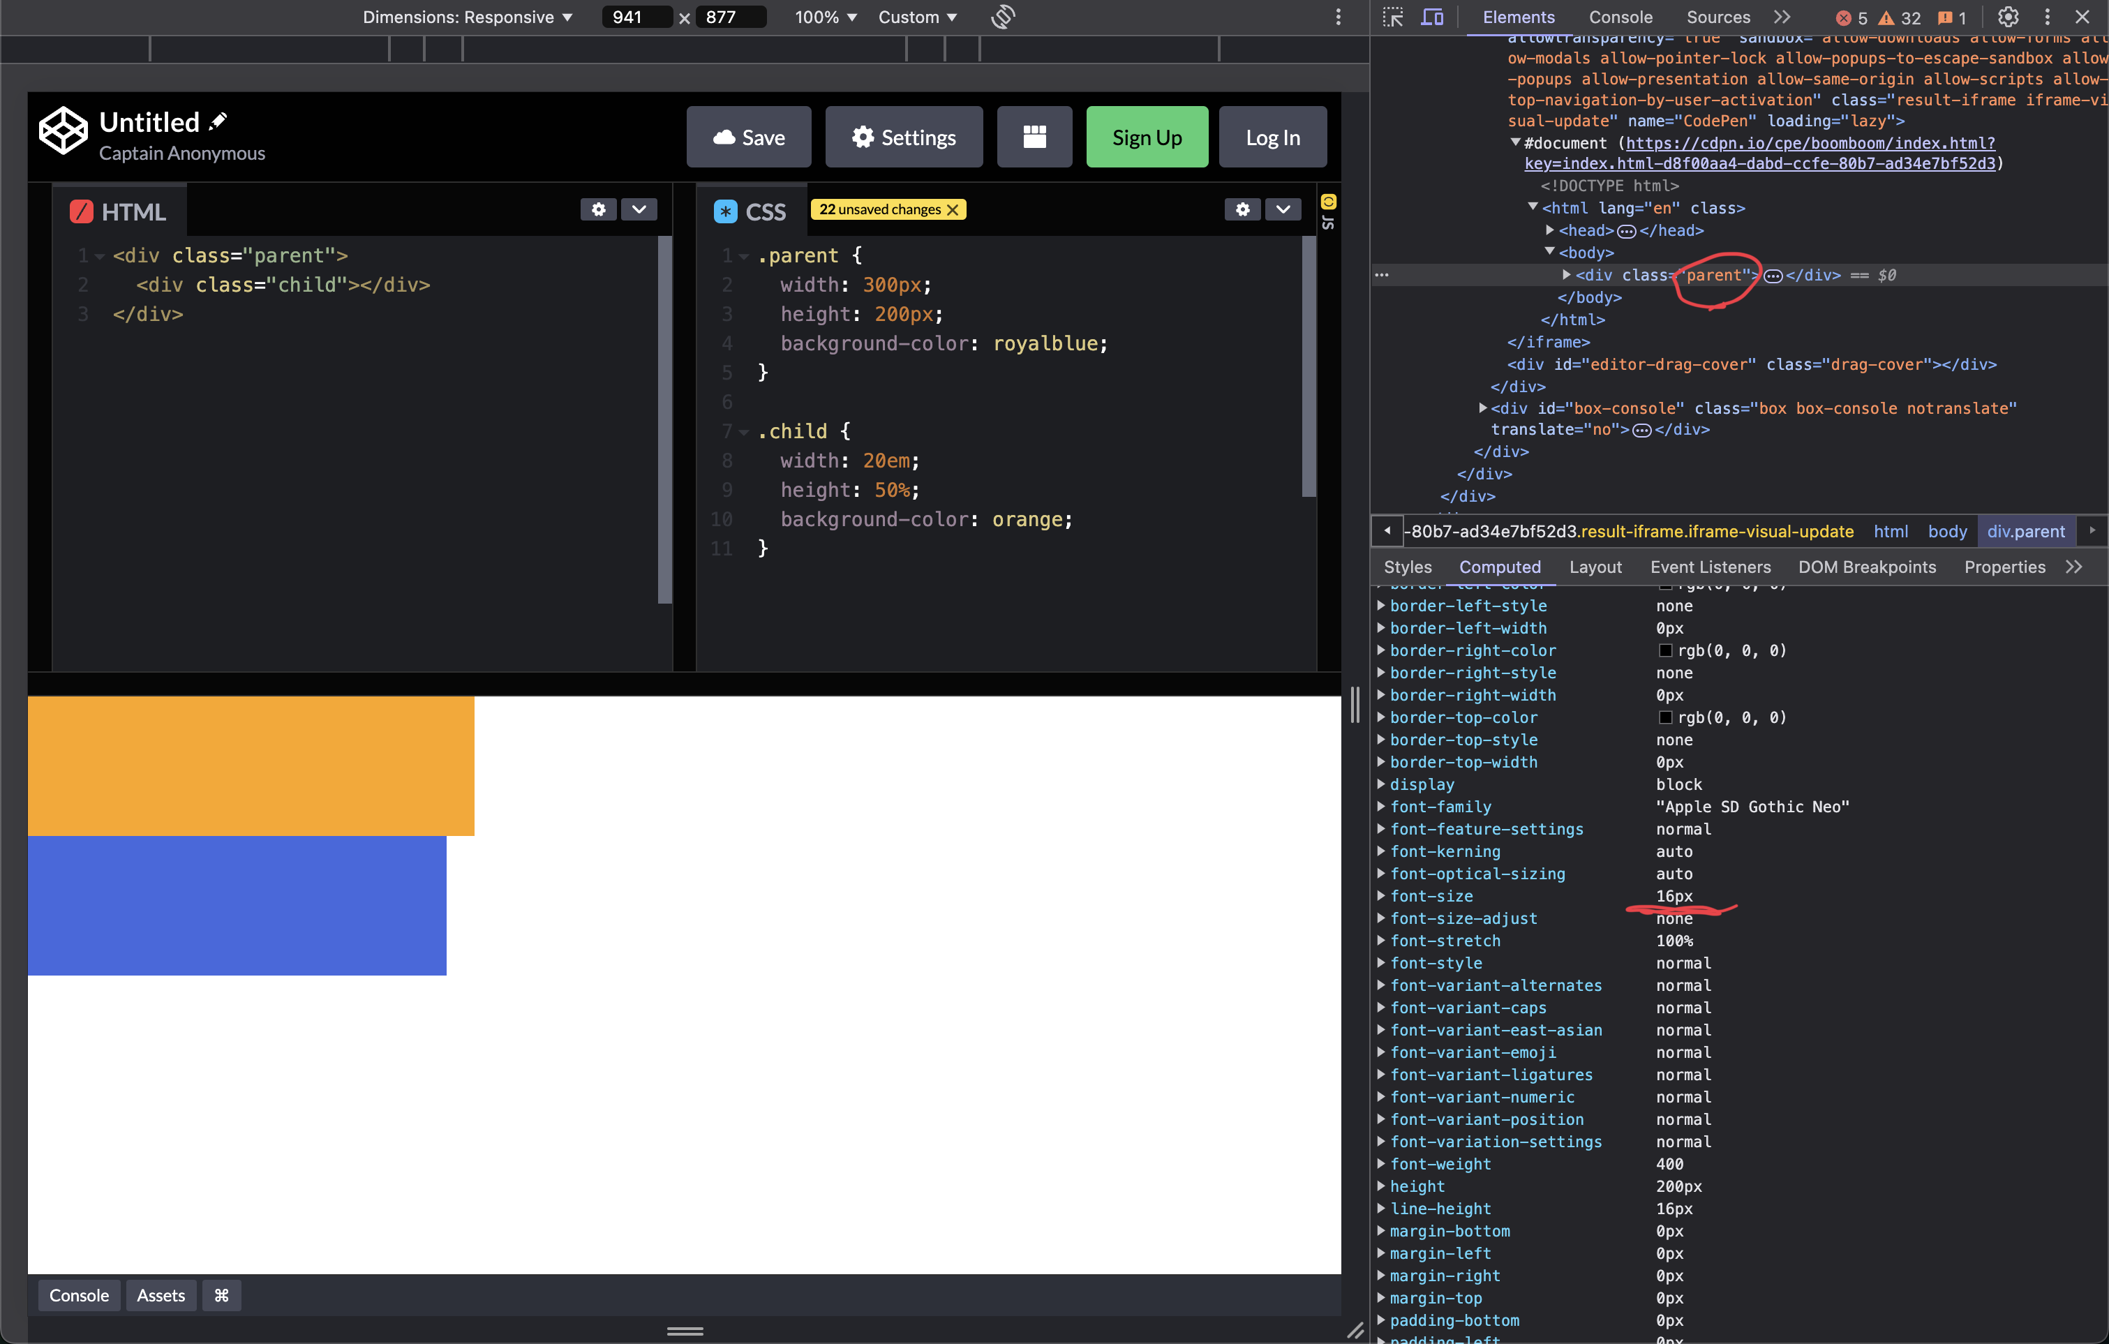This screenshot has height=1344, width=2109.
Task: Open CSS editor settings gear
Action: [1242, 209]
